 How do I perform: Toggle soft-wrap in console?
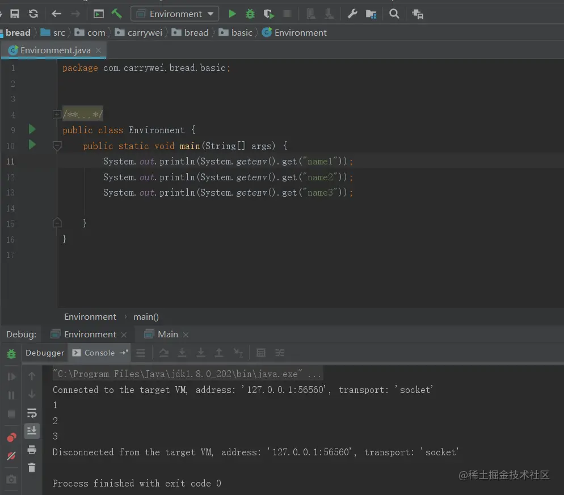tap(32, 413)
